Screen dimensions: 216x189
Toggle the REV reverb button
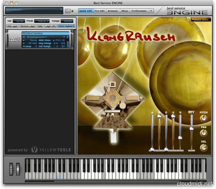click(191, 112)
